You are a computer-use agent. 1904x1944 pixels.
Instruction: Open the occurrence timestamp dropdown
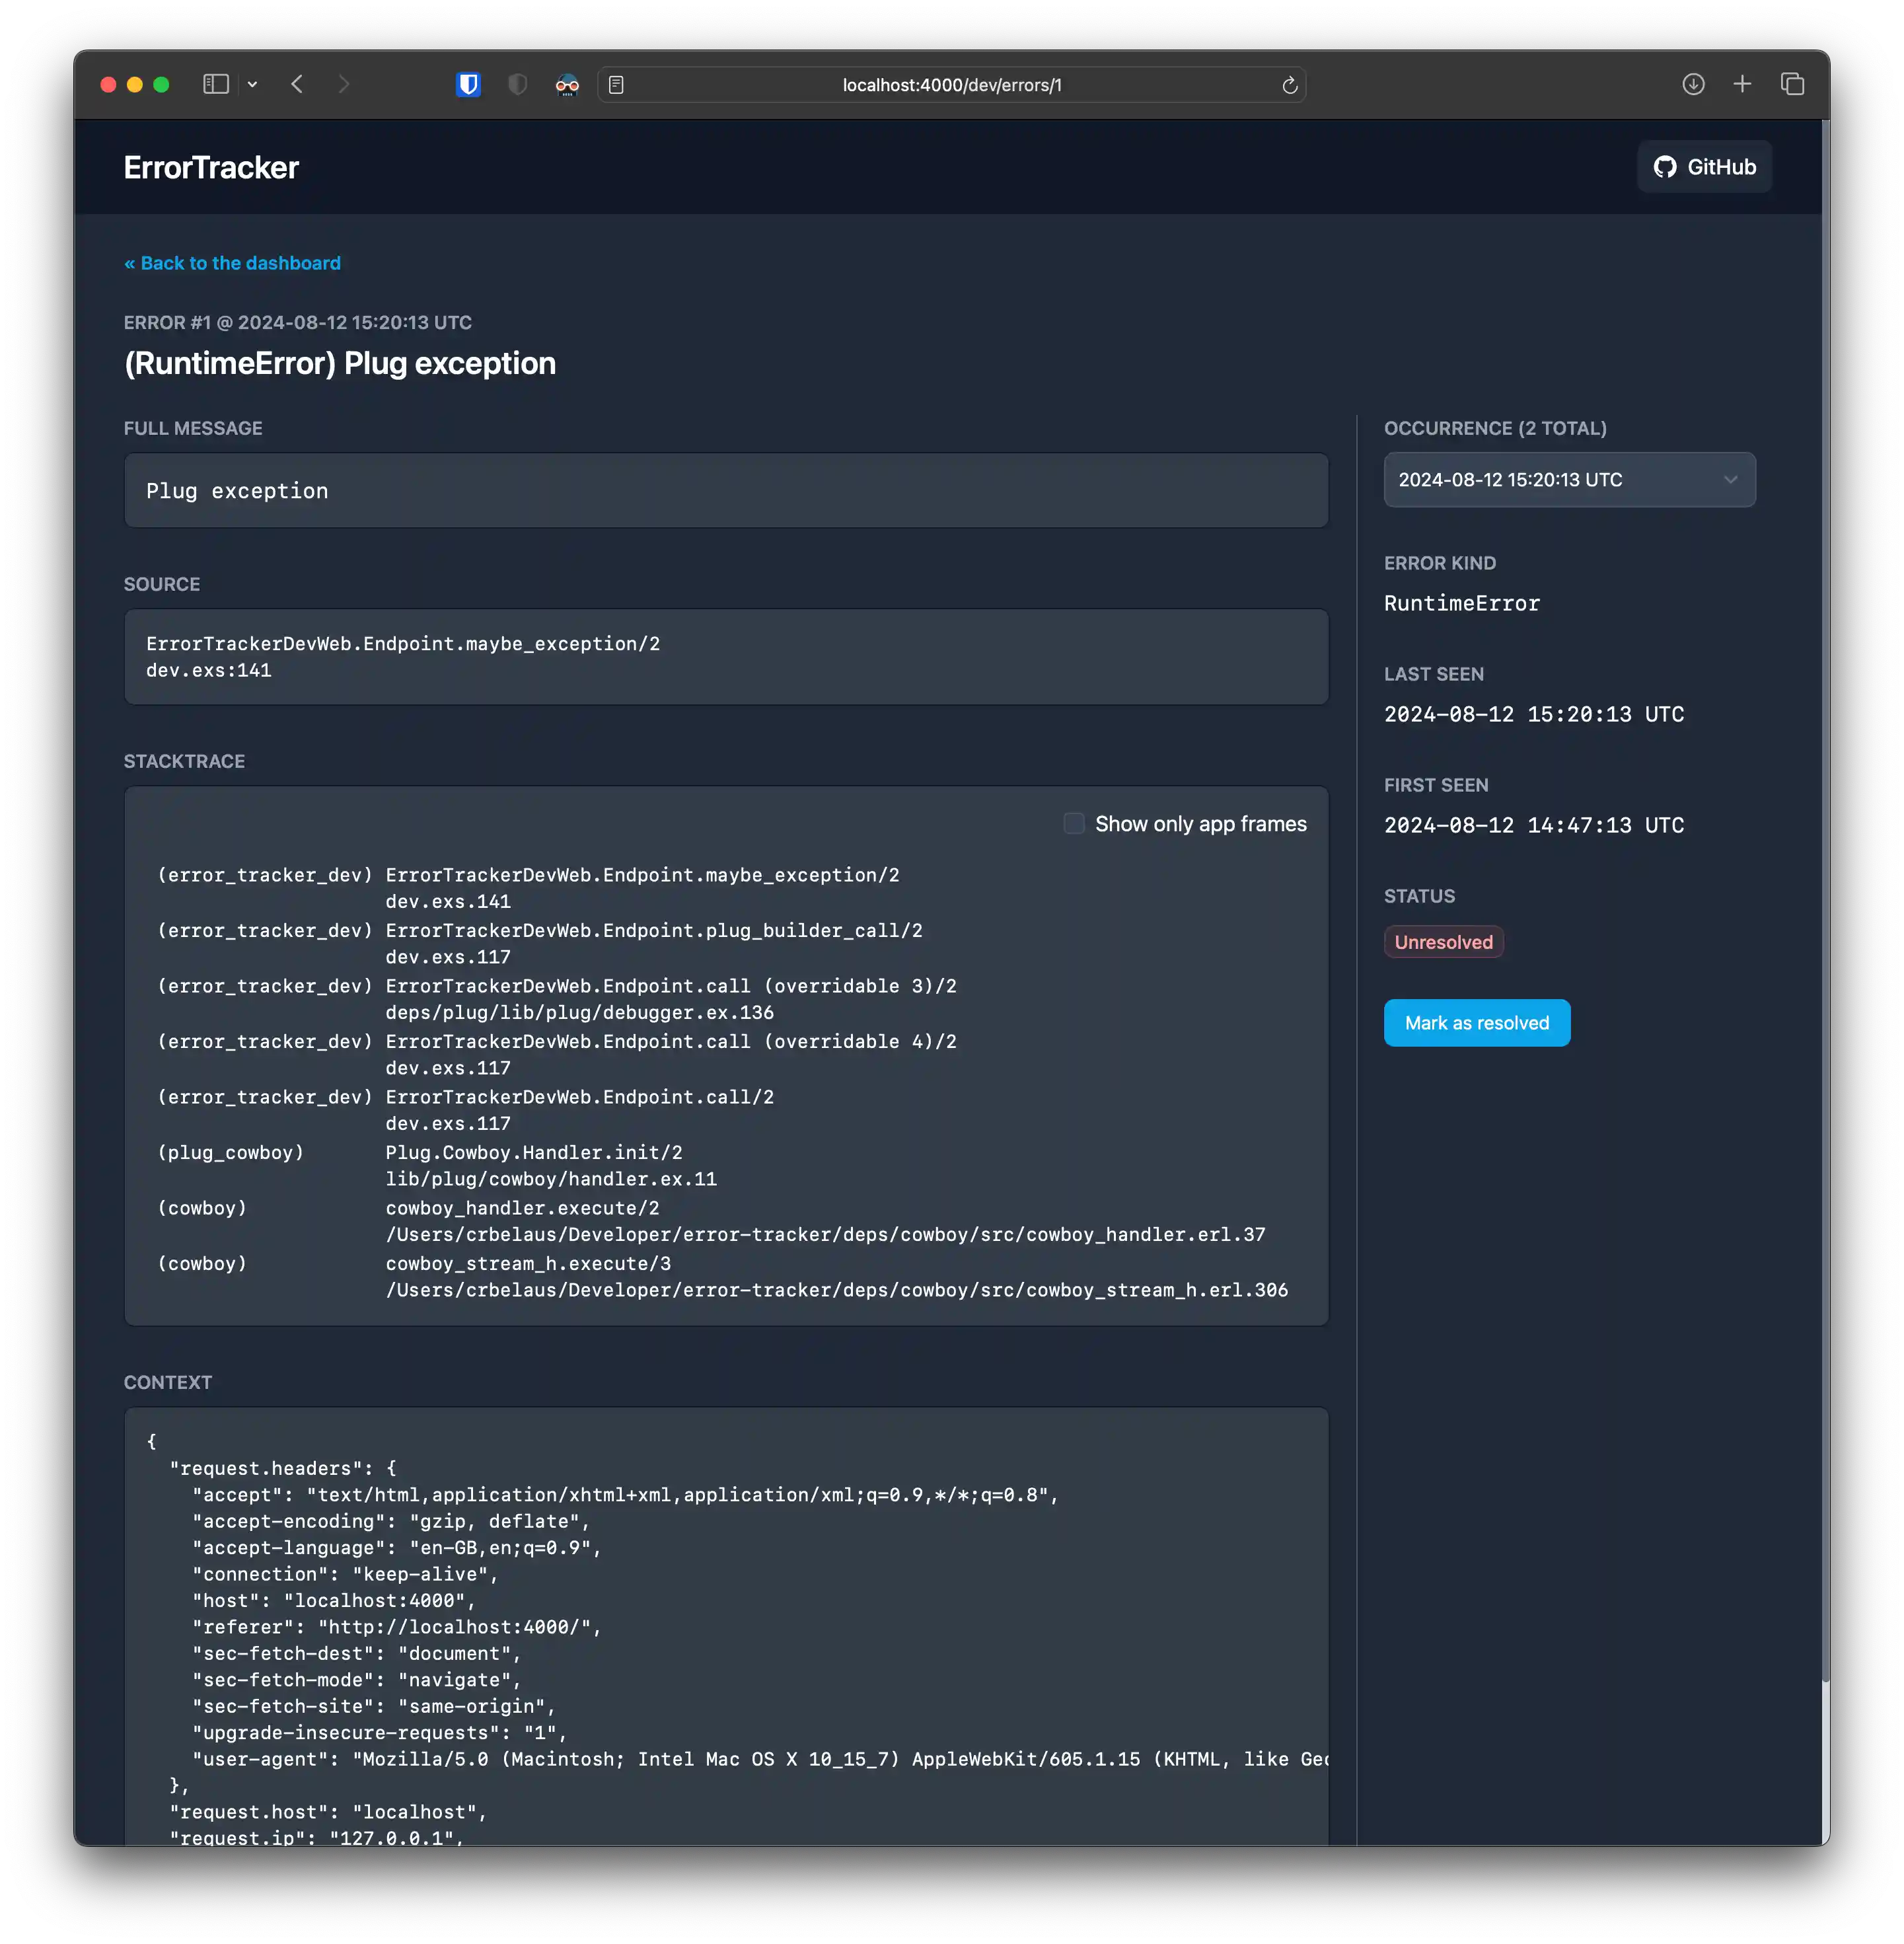click(1569, 479)
